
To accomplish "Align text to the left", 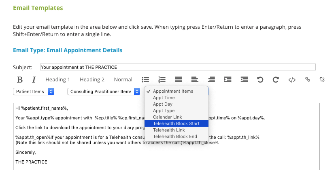I will point(195,79).
